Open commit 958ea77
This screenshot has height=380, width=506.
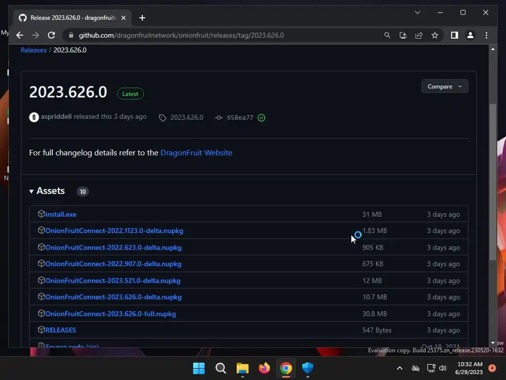(240, 118)
